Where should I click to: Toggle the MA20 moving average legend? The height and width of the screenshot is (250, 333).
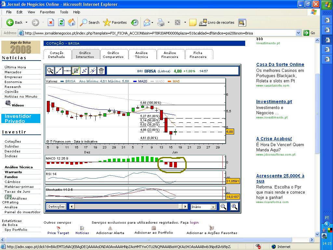pos(140,81)
